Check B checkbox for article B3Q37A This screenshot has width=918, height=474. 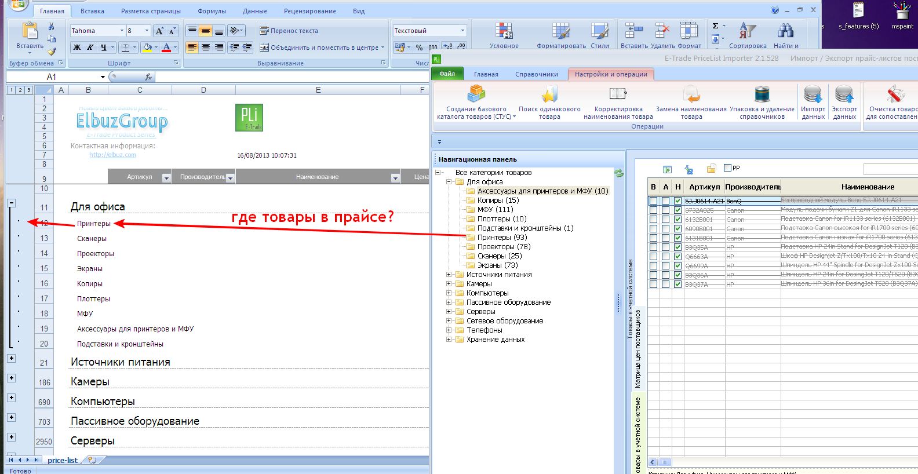click(x=653, y=285)
